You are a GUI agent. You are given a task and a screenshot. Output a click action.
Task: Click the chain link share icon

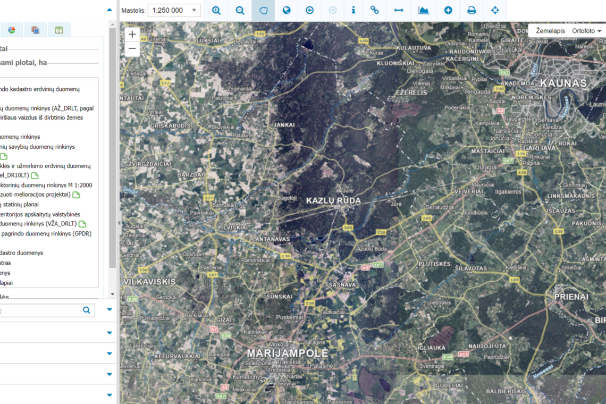click(x=375, y=10)
